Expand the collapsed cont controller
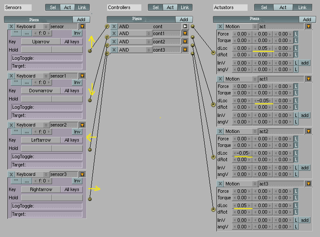This screenshot has width=320, height=237. (x=185, y=26)
